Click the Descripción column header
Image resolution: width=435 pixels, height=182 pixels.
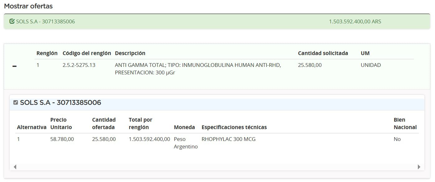(x=130, y=53)
